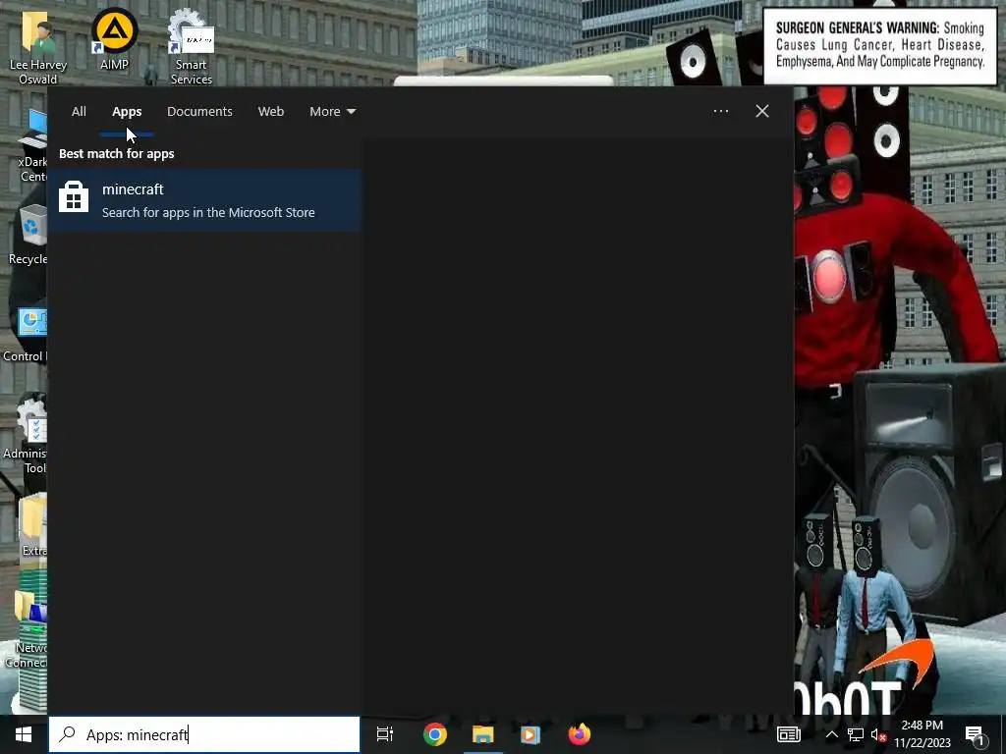Click the Microsoft Store bag icon

74,196
